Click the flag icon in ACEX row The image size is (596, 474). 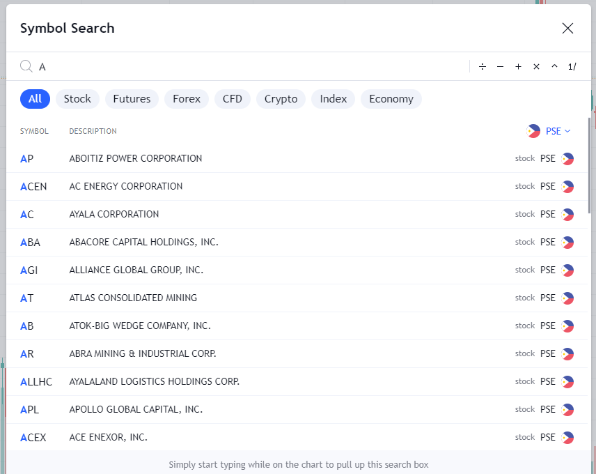click(x=567, y=438)
